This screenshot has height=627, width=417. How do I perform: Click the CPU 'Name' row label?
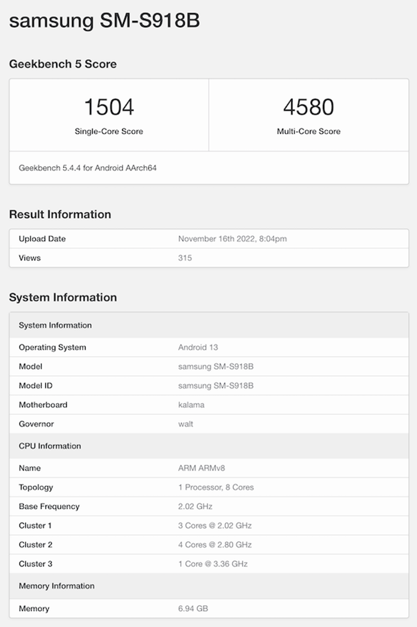click(30, 468)
